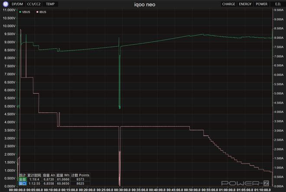Select the 全部 row in statistics table

point(23,179)
